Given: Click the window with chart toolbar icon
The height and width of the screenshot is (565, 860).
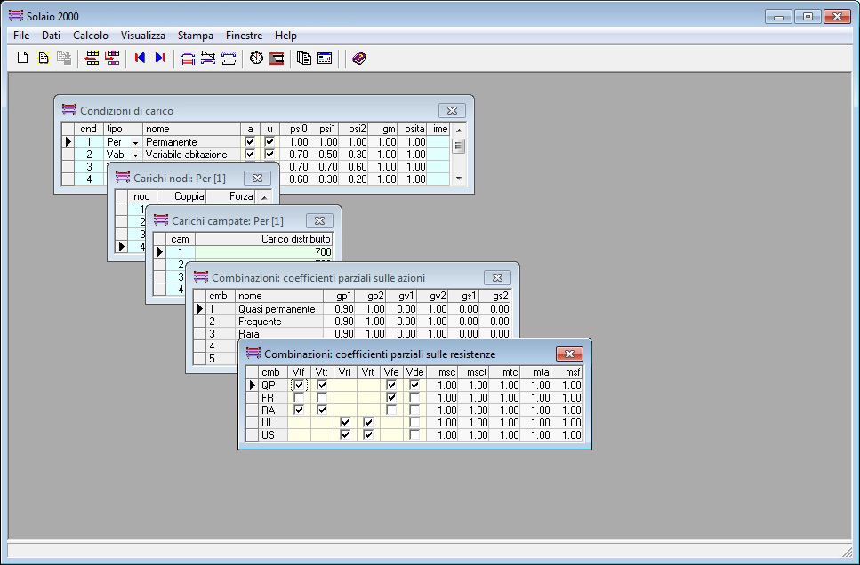Looking at the screenshot, I should point(325,58).
